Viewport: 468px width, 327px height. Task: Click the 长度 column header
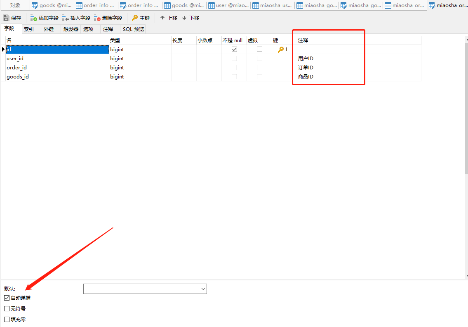click(184, 40)
